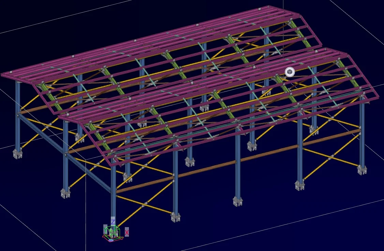Click the round white cube icon over the roof
Viewport: 384px width, 251px height.
click(x=290, y=72)
